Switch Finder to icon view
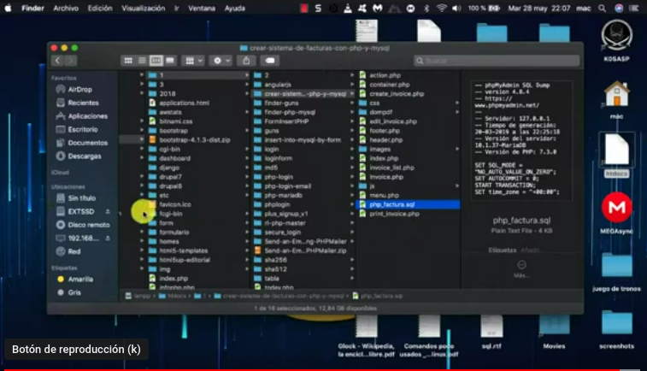The image size is (647, 371). coord(127,61)
